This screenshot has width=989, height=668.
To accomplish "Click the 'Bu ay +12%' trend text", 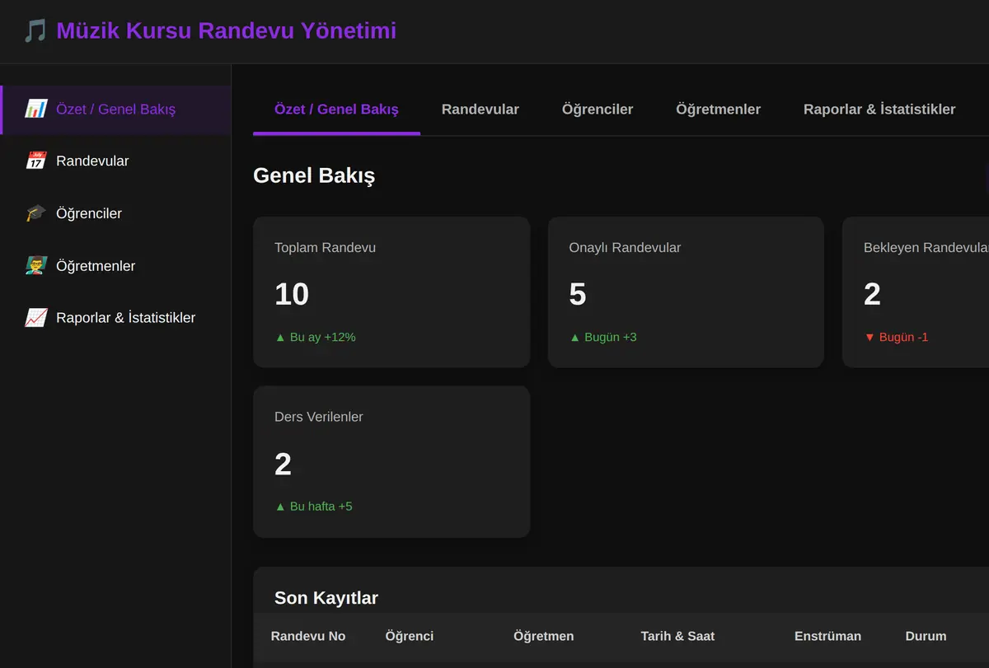I will click(x=315, y=337).
